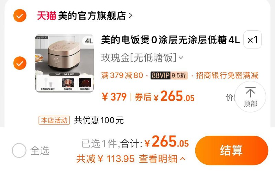
Task: Tap the 顶部 back-to-top arrow icon
Action: click(251, 97)
